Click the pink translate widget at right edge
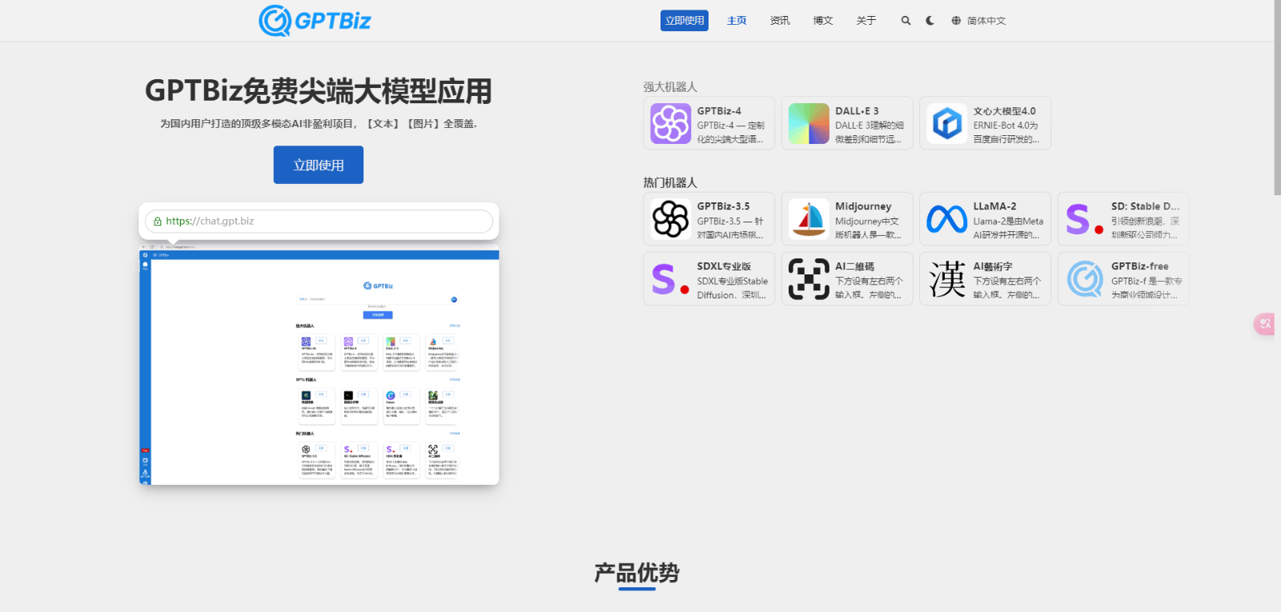The image size is (1281, 612). click(x=1264, y=324)
